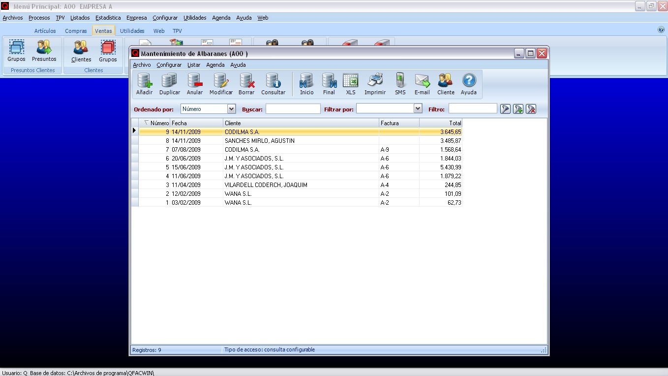Image resolution: width=668 pixels, height=376 pixels.
Task: Switch to the Artículos ribbon tab
Action: coord(45,31)
